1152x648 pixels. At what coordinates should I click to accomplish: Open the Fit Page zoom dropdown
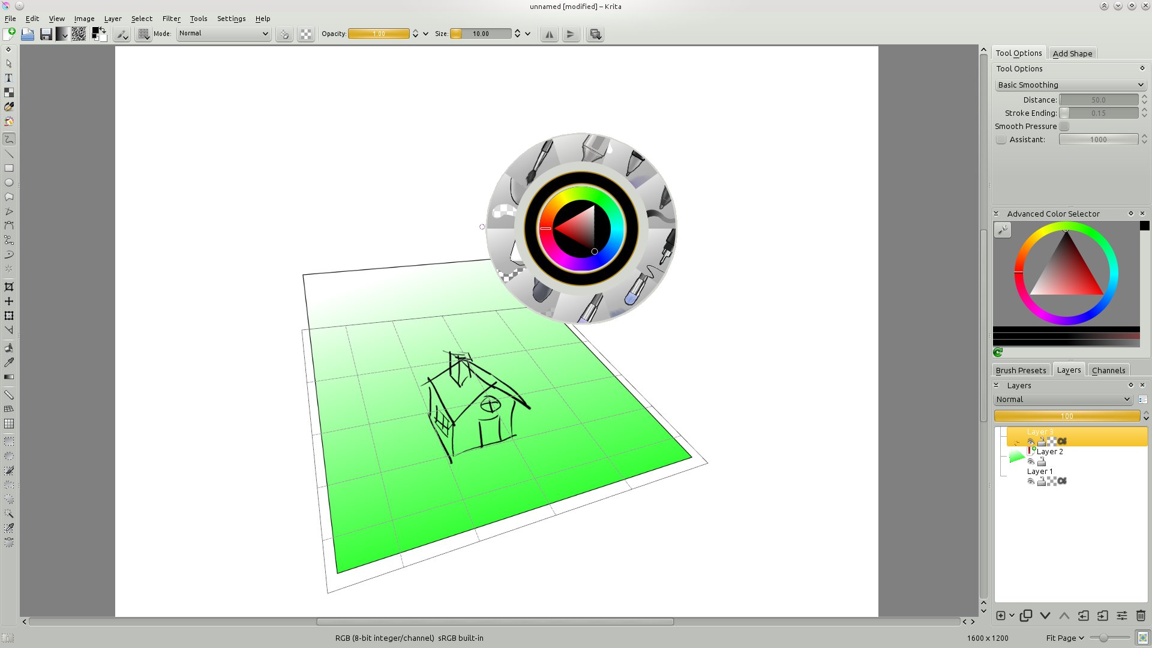[1065, 638]
